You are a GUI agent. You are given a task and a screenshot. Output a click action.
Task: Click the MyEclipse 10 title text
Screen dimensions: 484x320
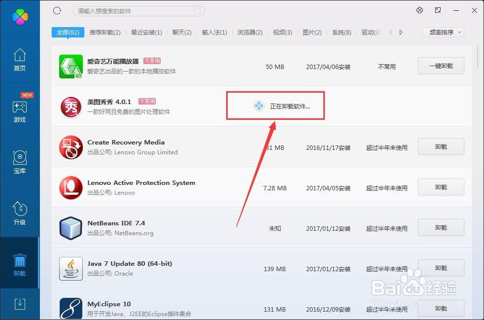tap(109, 304)
